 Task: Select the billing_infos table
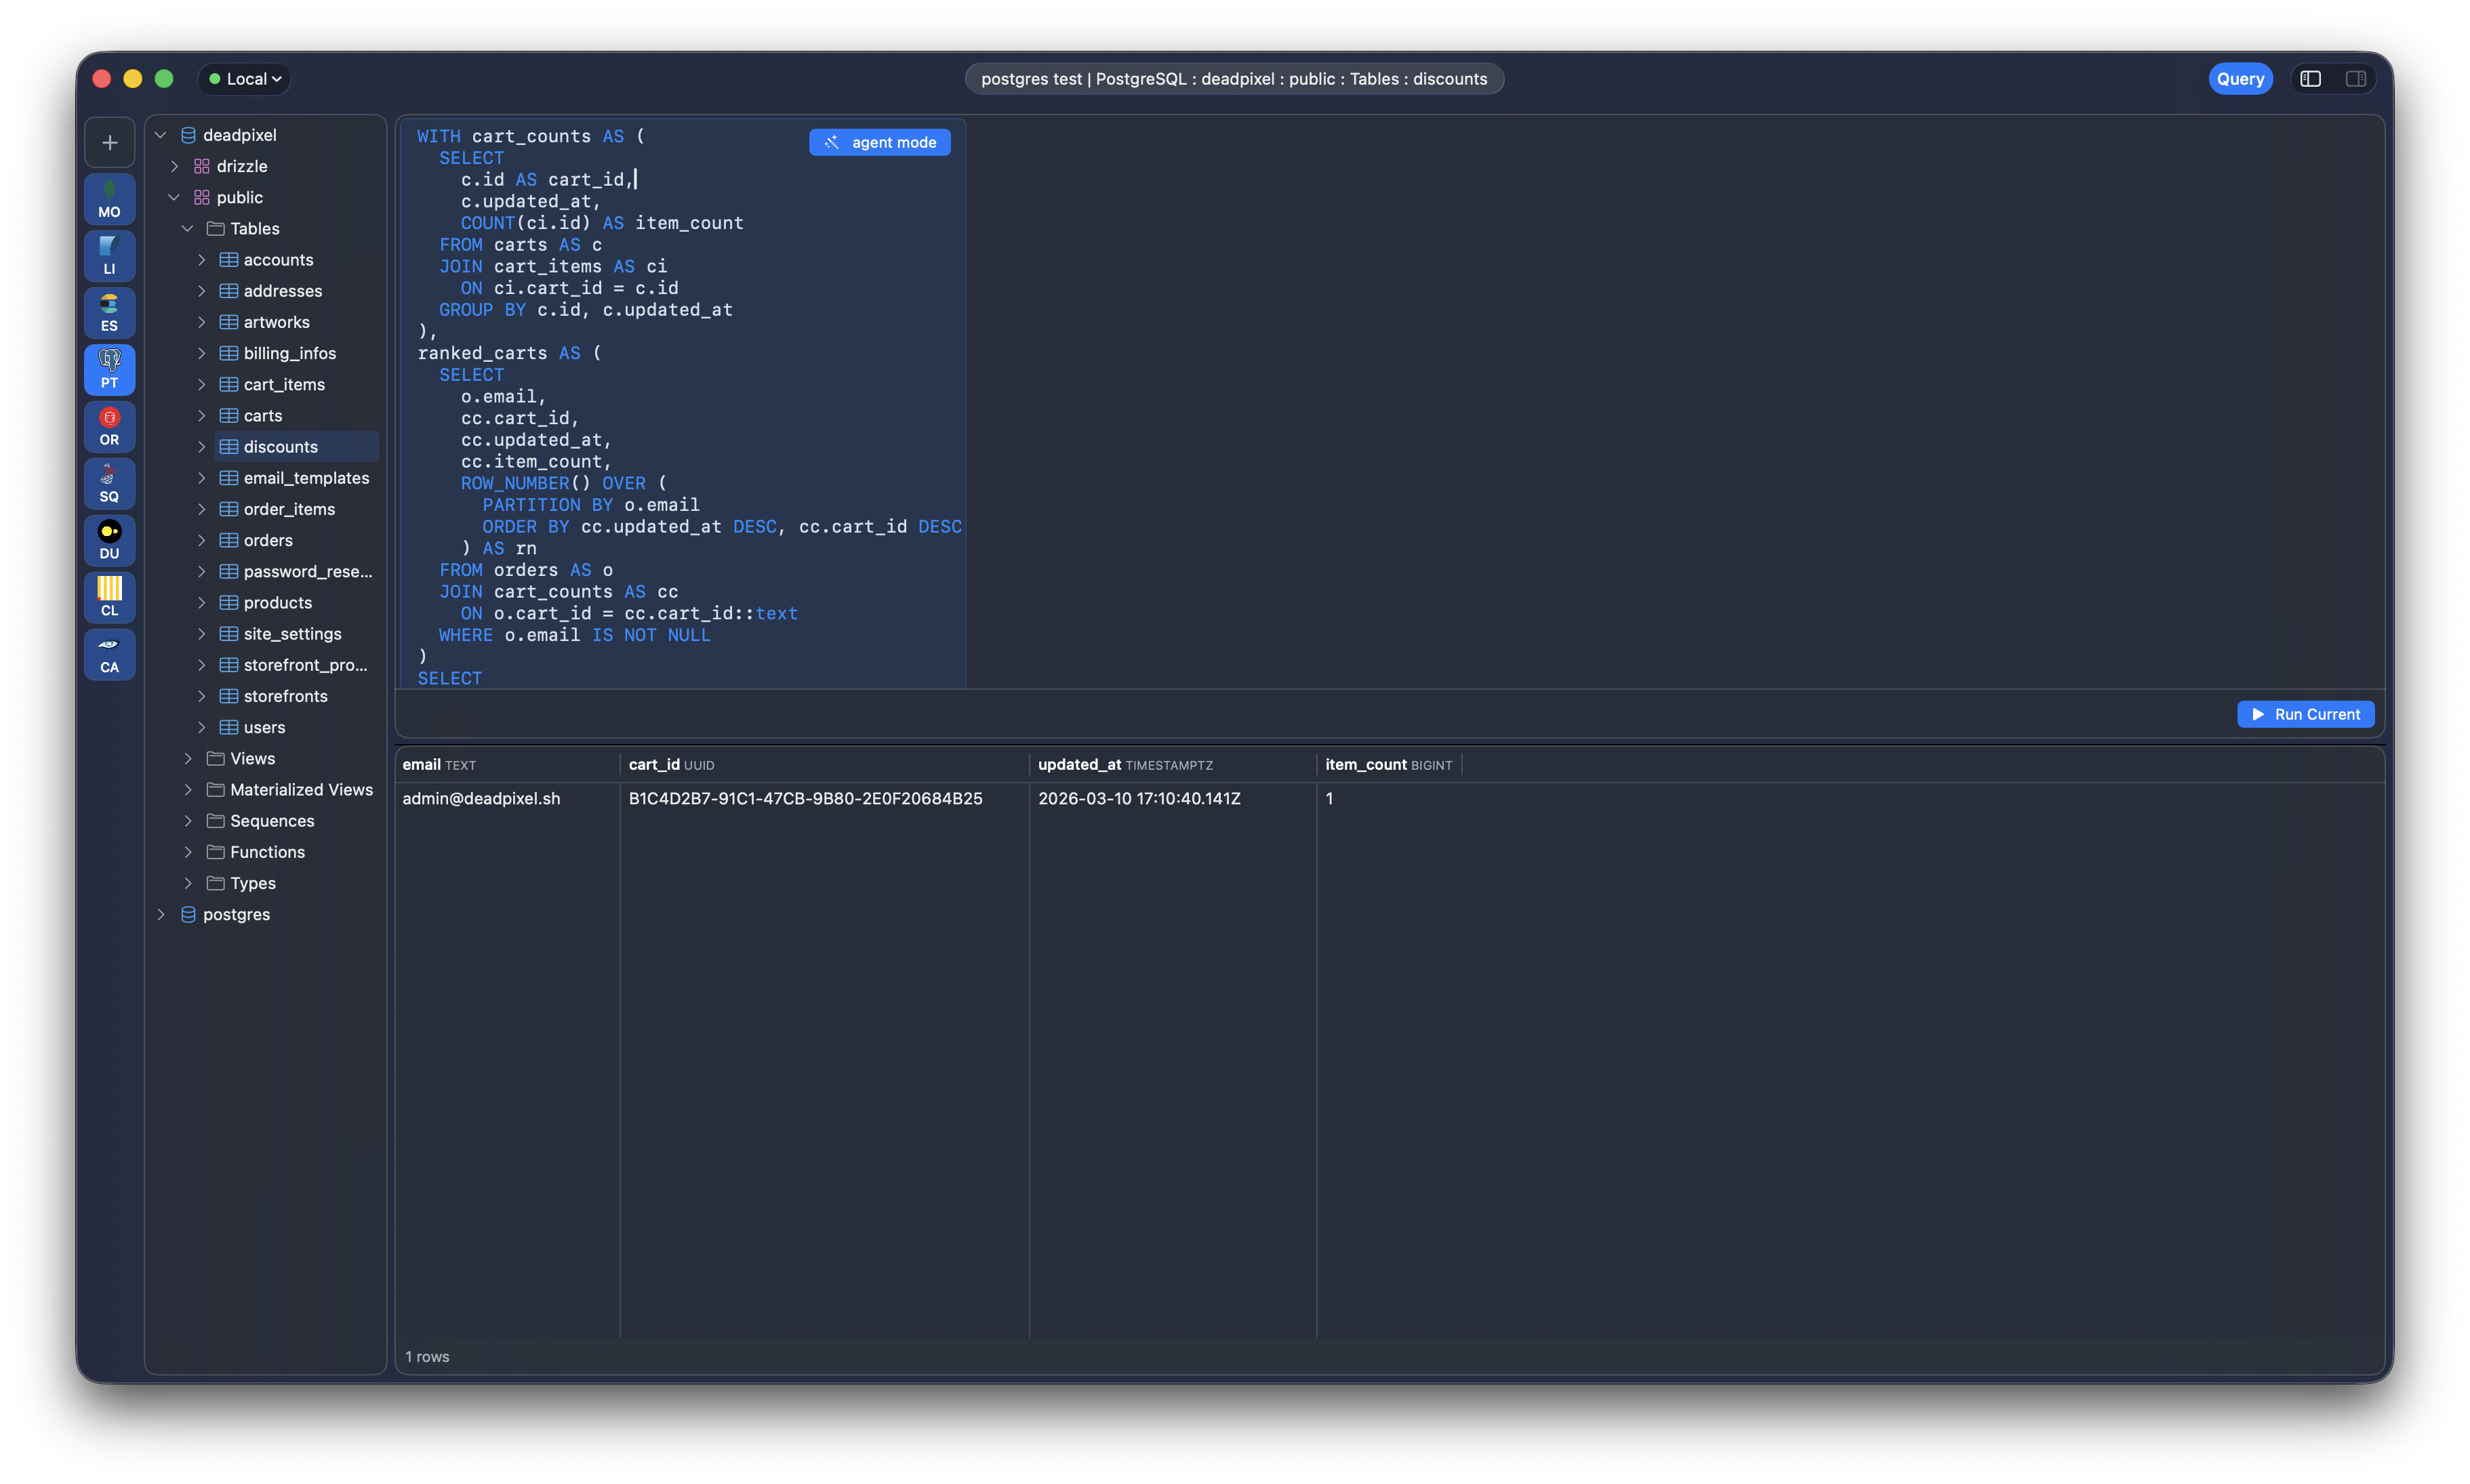click(290, 353)
